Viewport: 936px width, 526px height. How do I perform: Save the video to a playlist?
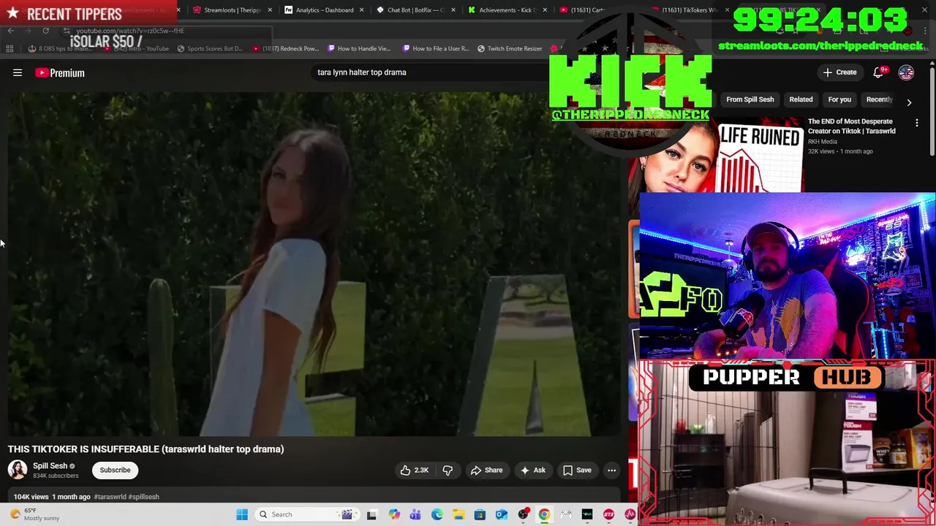click(576, 470)
